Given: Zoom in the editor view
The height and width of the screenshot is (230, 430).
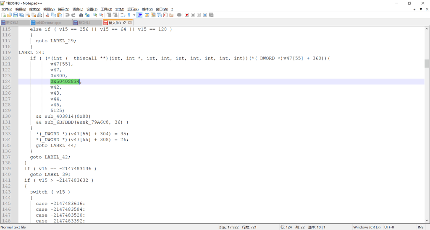Looking at the screenshot, I should click(x=95, y=15).
